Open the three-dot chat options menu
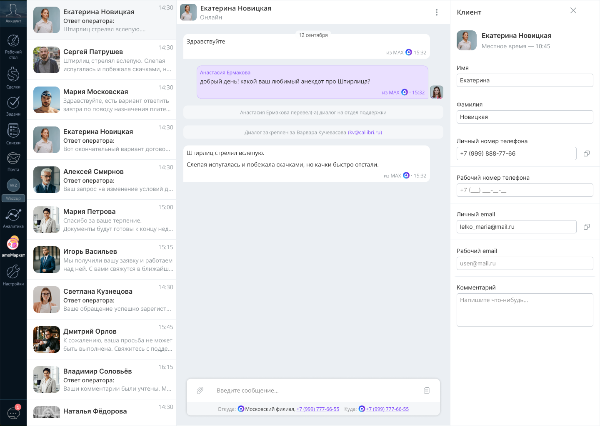The image size is (600, 426). [437, 12]
